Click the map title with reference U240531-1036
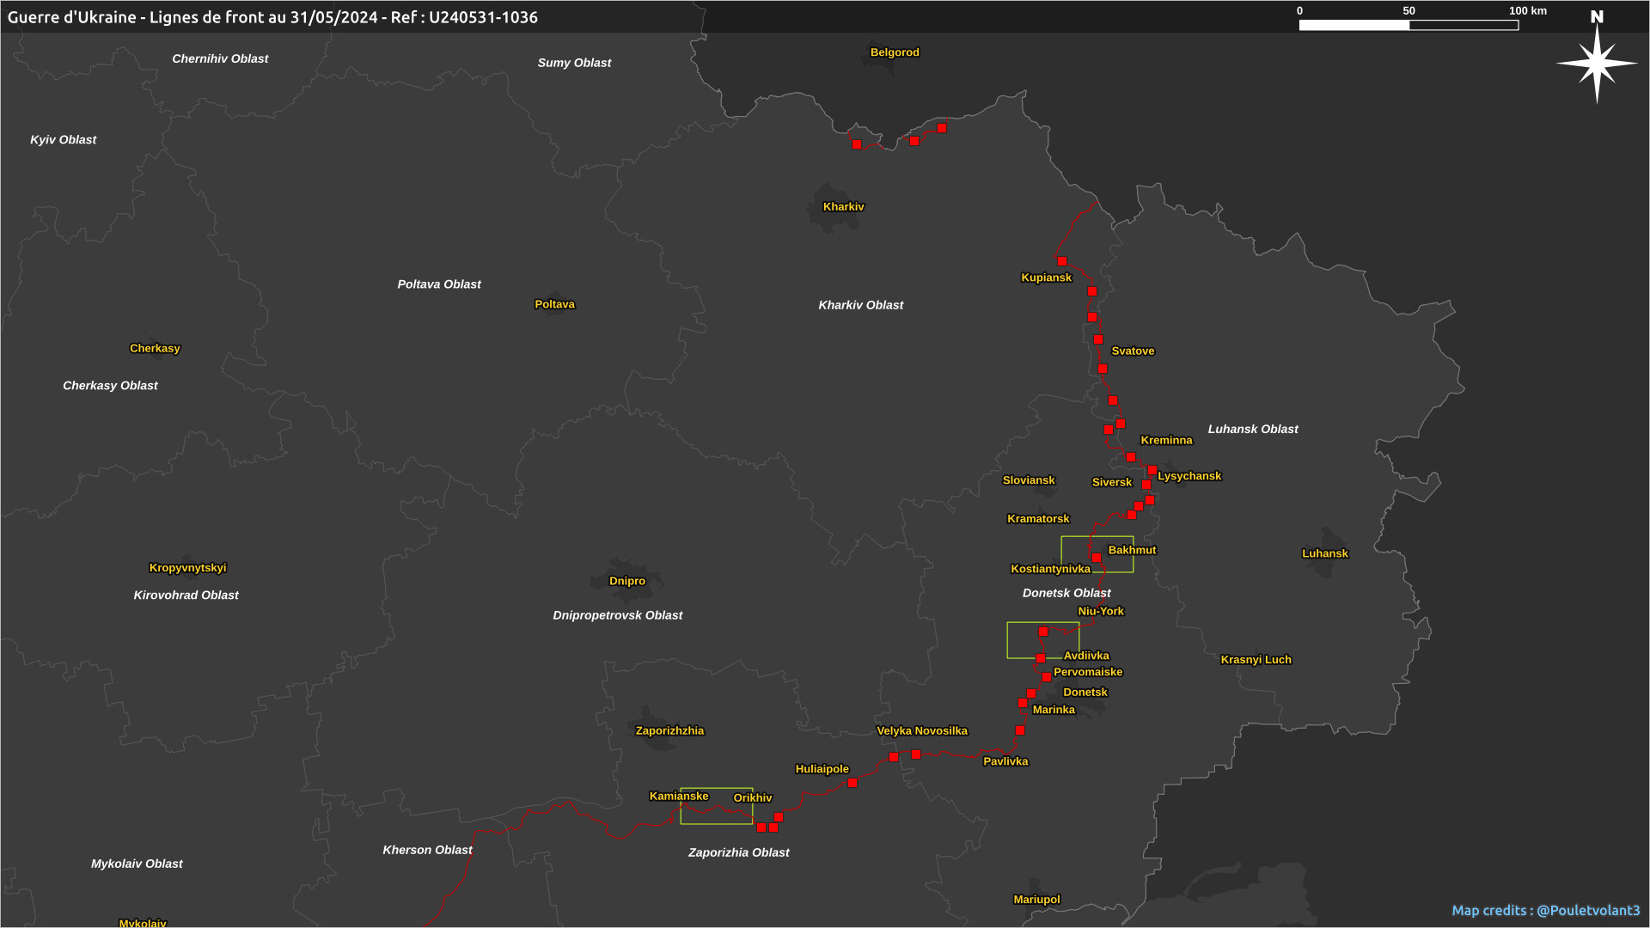Screen dimensions: 1650x928 (272, 17)
